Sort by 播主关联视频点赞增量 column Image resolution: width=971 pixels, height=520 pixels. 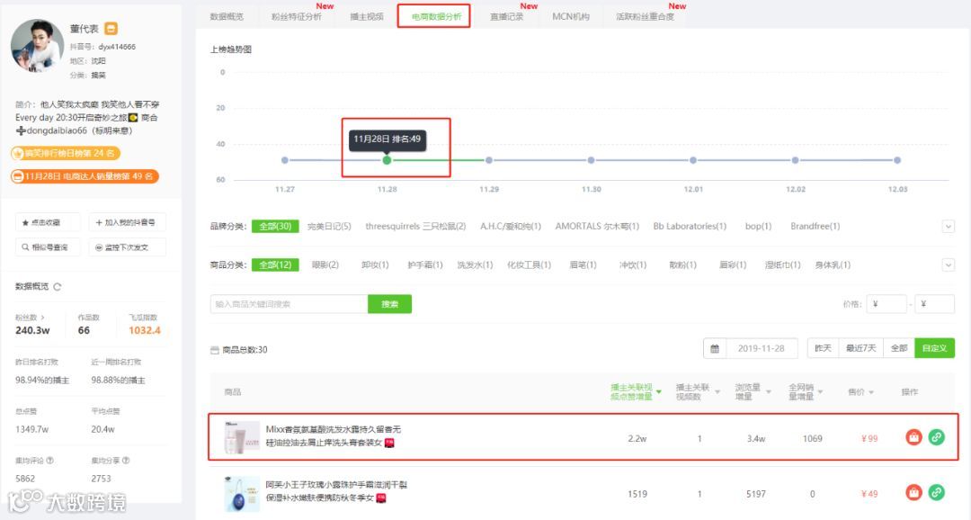tap(636, 391)
